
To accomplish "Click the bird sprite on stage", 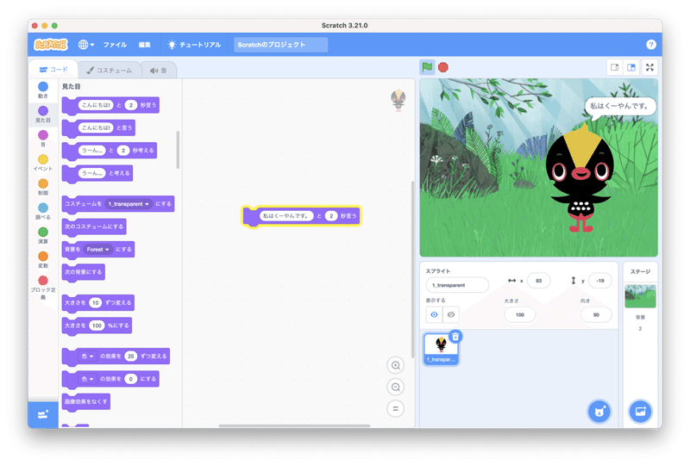I will point(580,177).
